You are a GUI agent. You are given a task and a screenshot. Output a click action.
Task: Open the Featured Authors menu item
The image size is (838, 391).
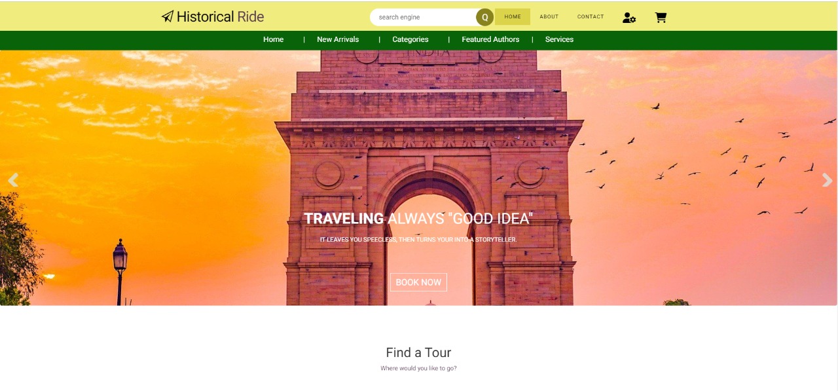click(x=490, y=40)
